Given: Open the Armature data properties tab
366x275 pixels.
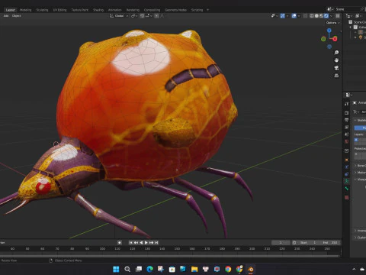Looking at the screenshot, I should (347, 181).
